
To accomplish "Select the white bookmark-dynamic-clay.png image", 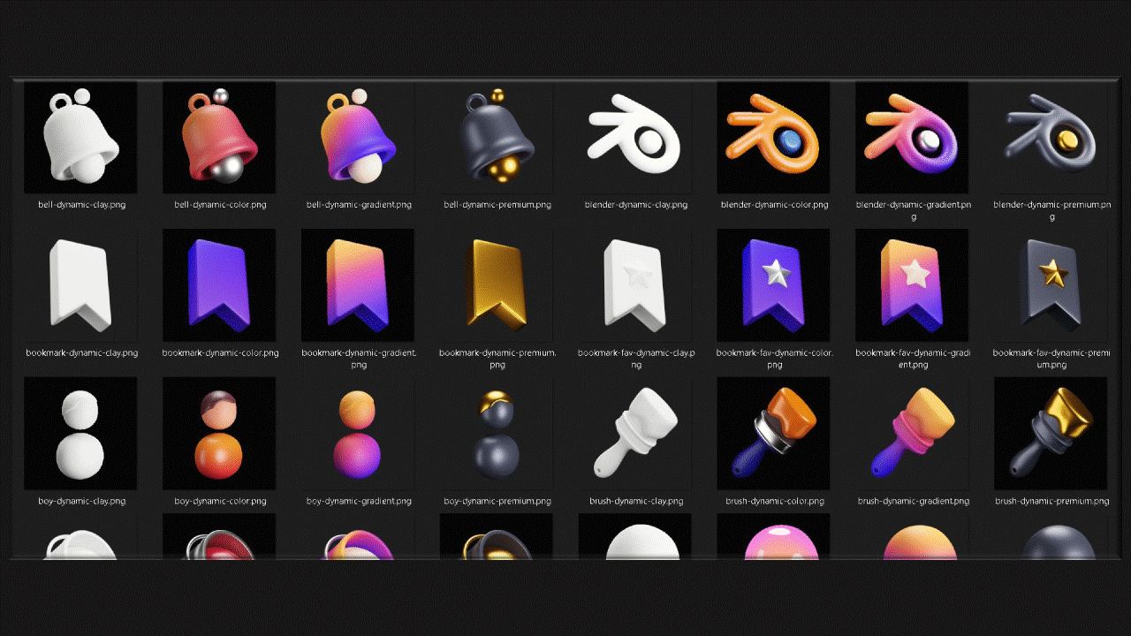I will coord(80,285).
